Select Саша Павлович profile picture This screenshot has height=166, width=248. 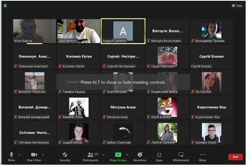pyautogui.click(x=167, y=56)
